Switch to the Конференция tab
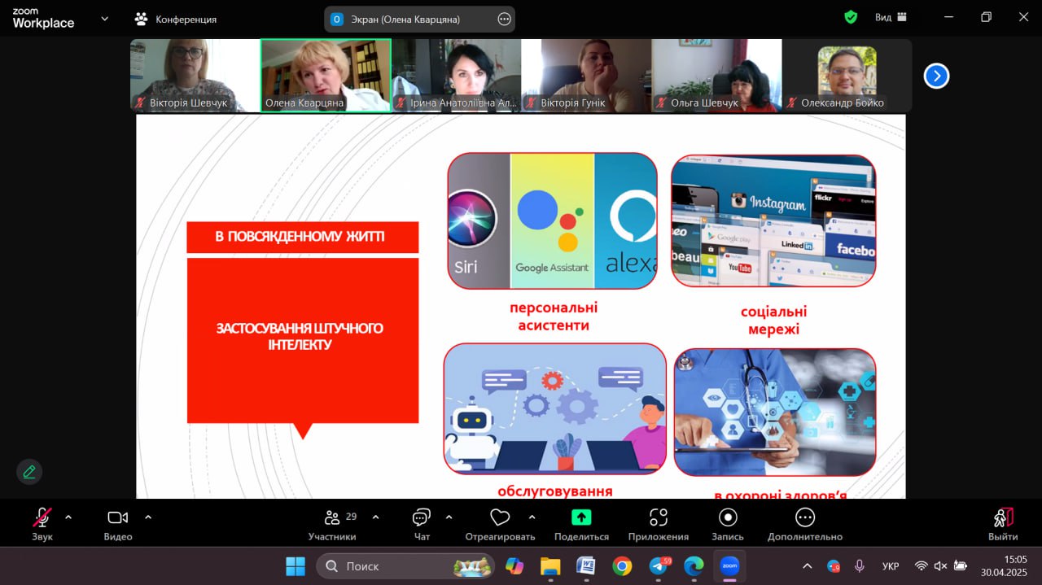Image resolution: width=1042 pixels, height=585 pixels. click(177, 19)
